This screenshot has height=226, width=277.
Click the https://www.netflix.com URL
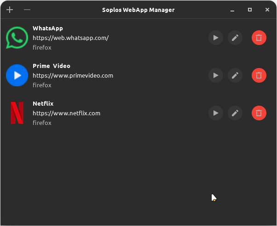click(66, 113)
